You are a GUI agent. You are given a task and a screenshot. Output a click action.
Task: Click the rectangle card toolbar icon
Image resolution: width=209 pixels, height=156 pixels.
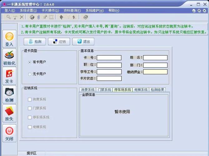click(x=52, y=17)
